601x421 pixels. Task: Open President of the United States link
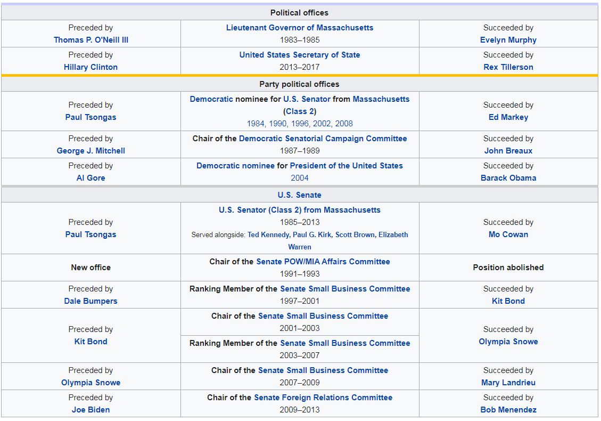[x=346, y=166]
